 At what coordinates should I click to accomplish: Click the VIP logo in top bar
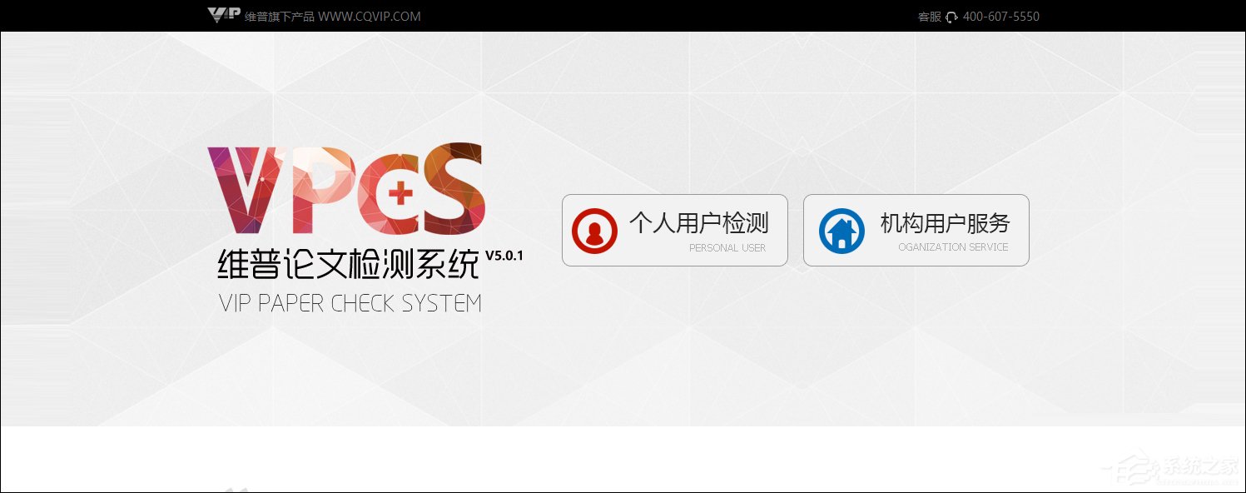(x=223, y=15)
